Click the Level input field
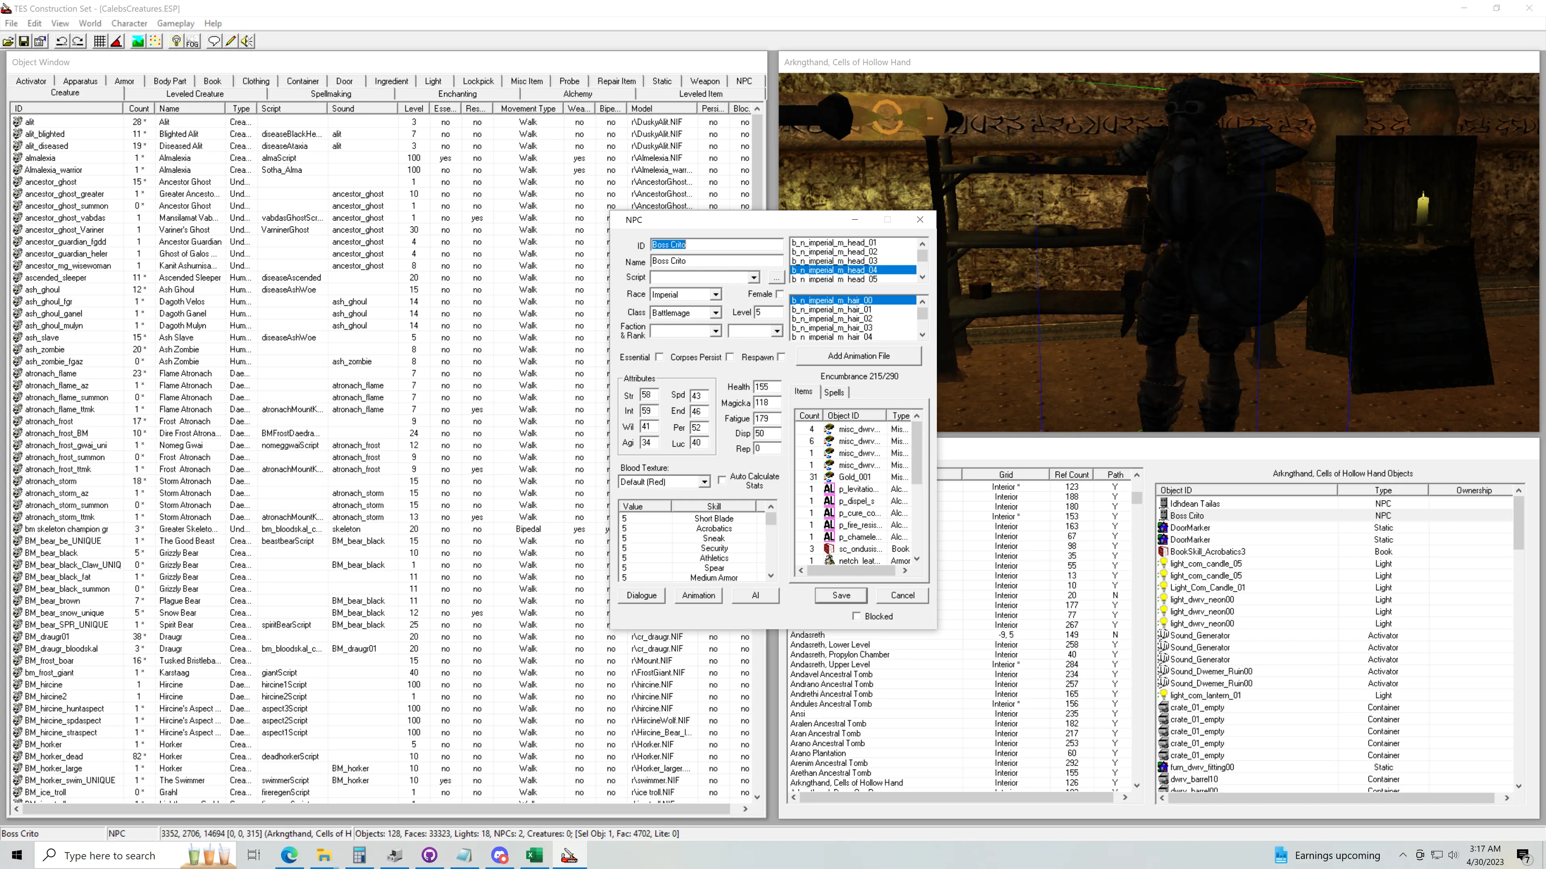 click(768, 313)
